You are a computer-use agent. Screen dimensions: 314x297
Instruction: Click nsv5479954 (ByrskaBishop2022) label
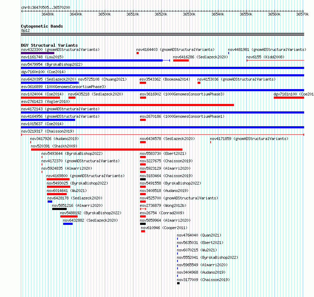(x=52, y=64)
